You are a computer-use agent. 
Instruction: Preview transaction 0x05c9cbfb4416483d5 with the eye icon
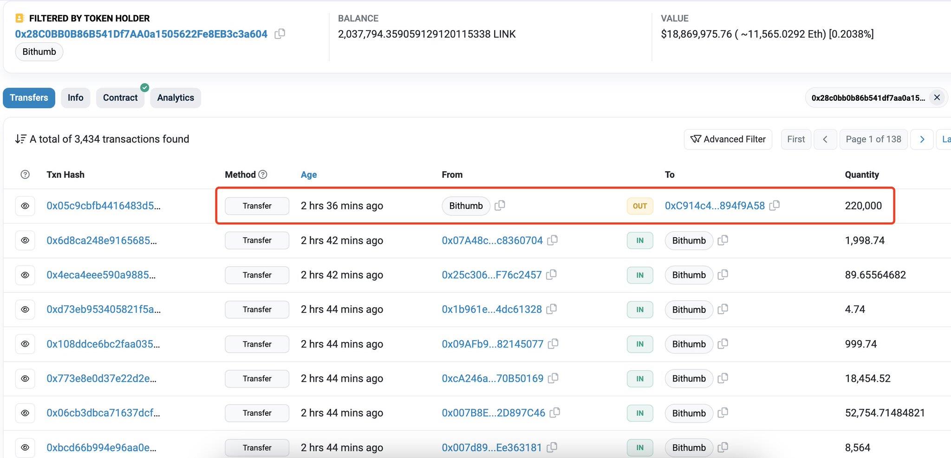click(25, 206)
